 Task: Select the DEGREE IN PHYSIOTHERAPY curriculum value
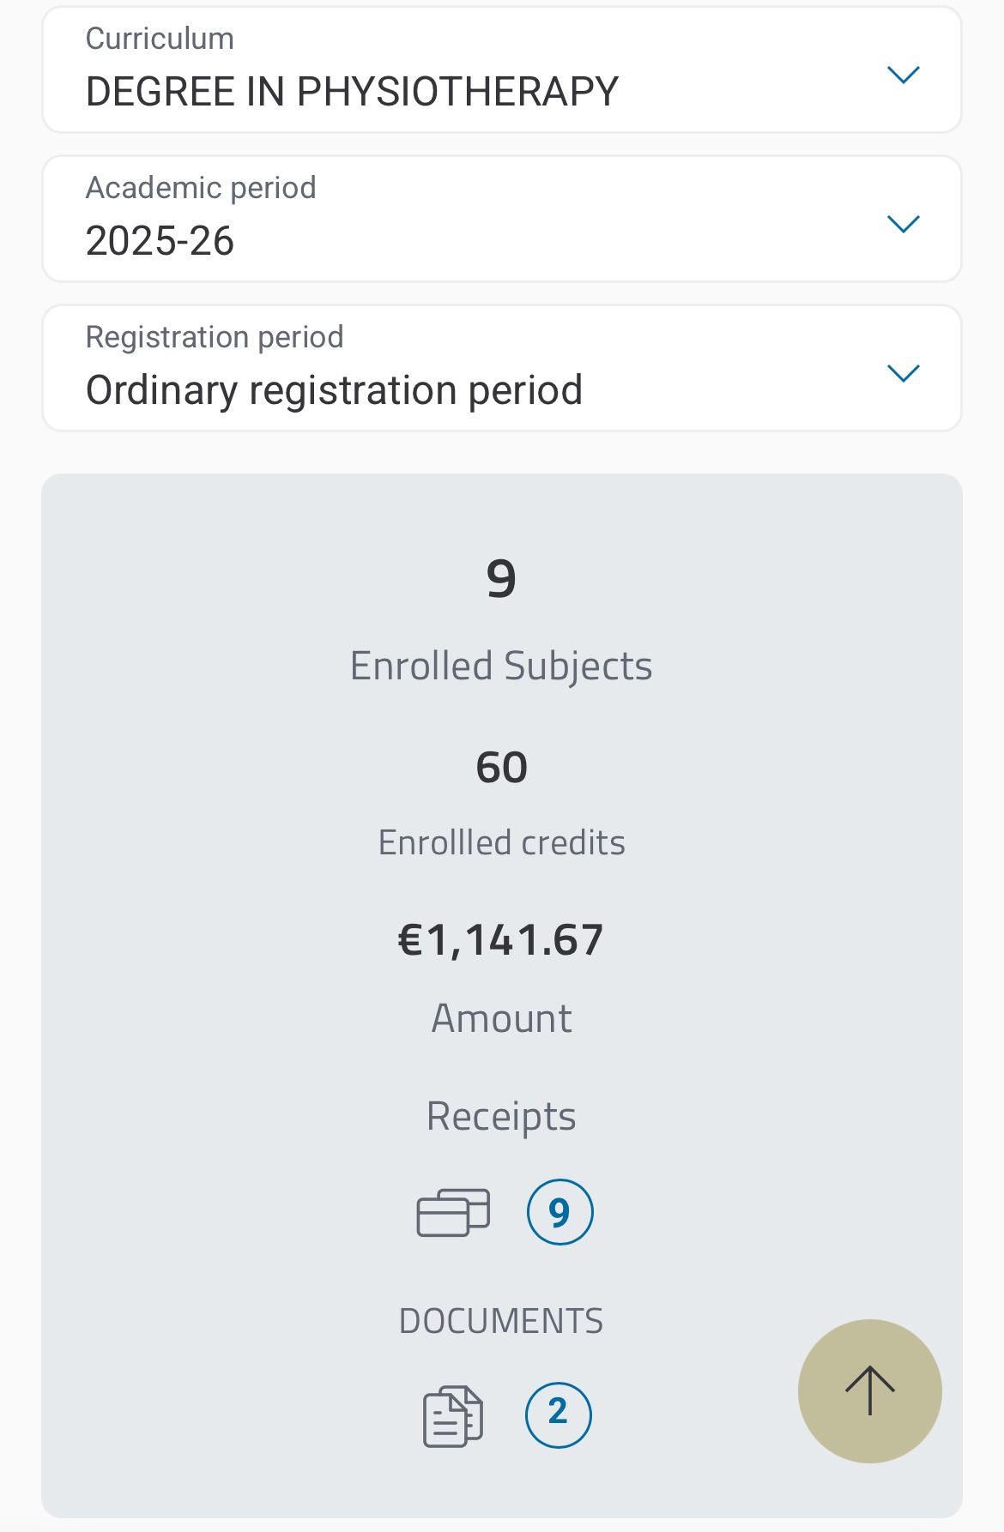point(352,92)
